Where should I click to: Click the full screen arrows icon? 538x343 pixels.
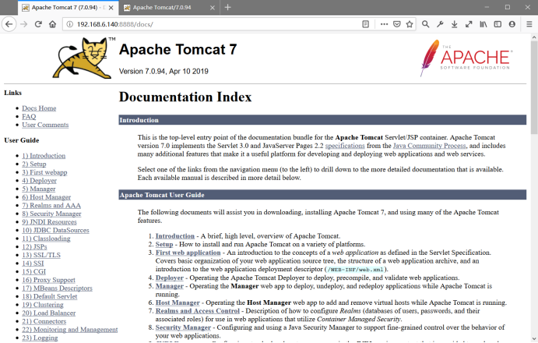point(469,24)
